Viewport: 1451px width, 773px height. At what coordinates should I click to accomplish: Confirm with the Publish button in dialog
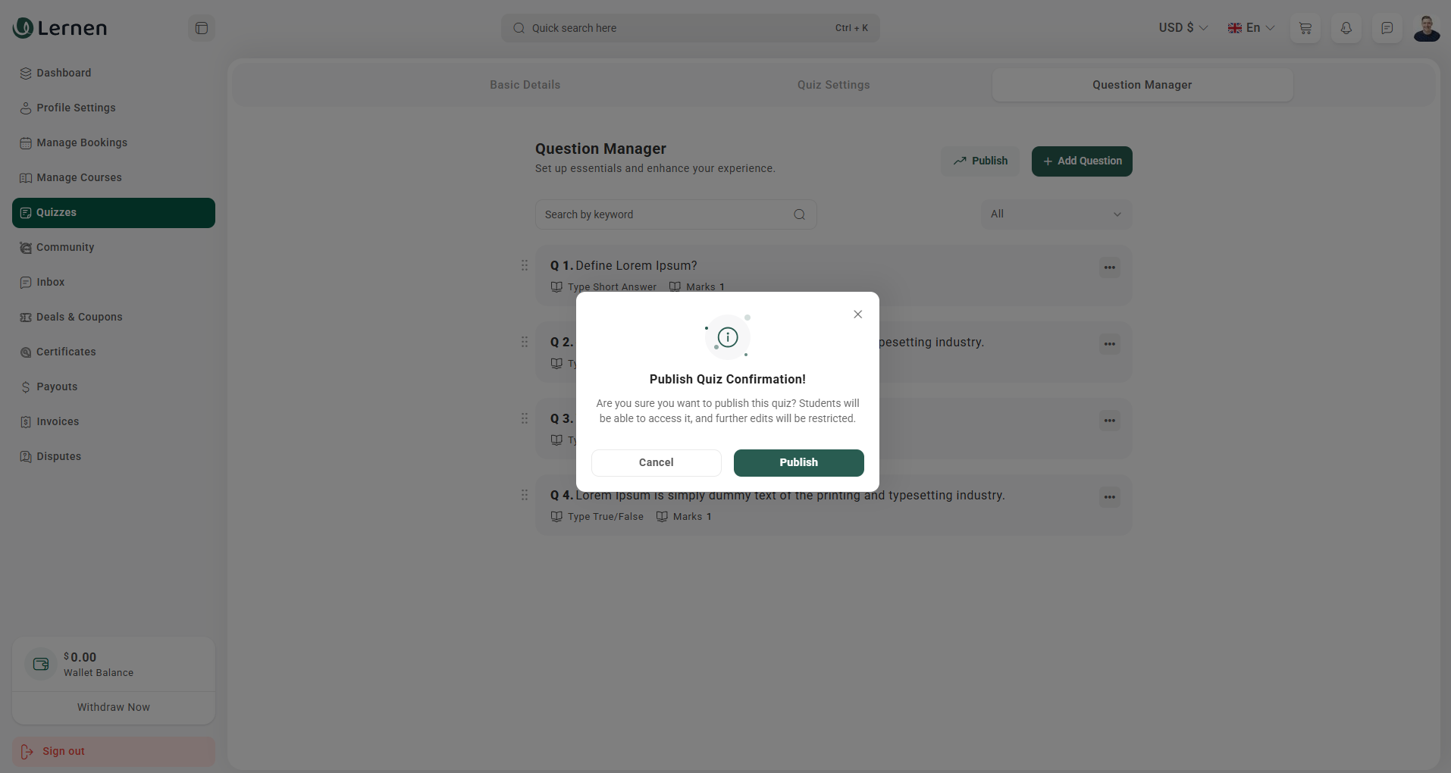point(798,462)
